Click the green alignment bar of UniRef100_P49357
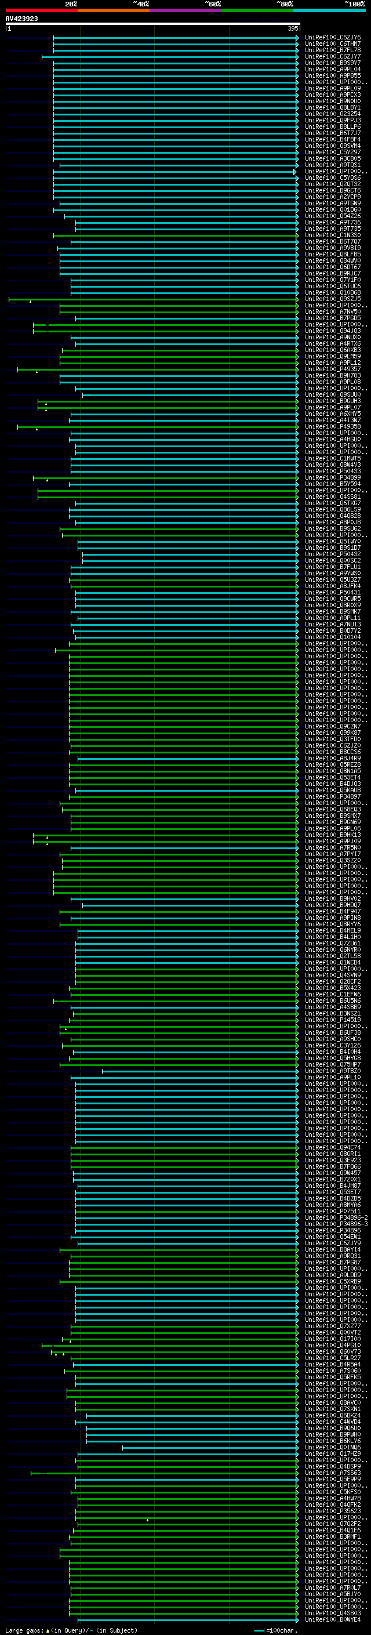This screenshot has height=1635, width=371. [x=157, y=369]
